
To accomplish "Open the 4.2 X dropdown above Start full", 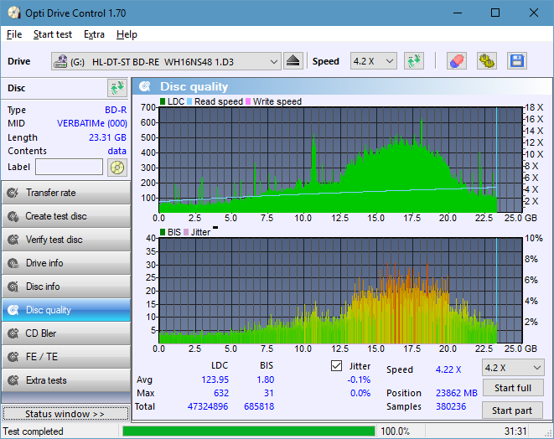I will [x=513, y=368].
